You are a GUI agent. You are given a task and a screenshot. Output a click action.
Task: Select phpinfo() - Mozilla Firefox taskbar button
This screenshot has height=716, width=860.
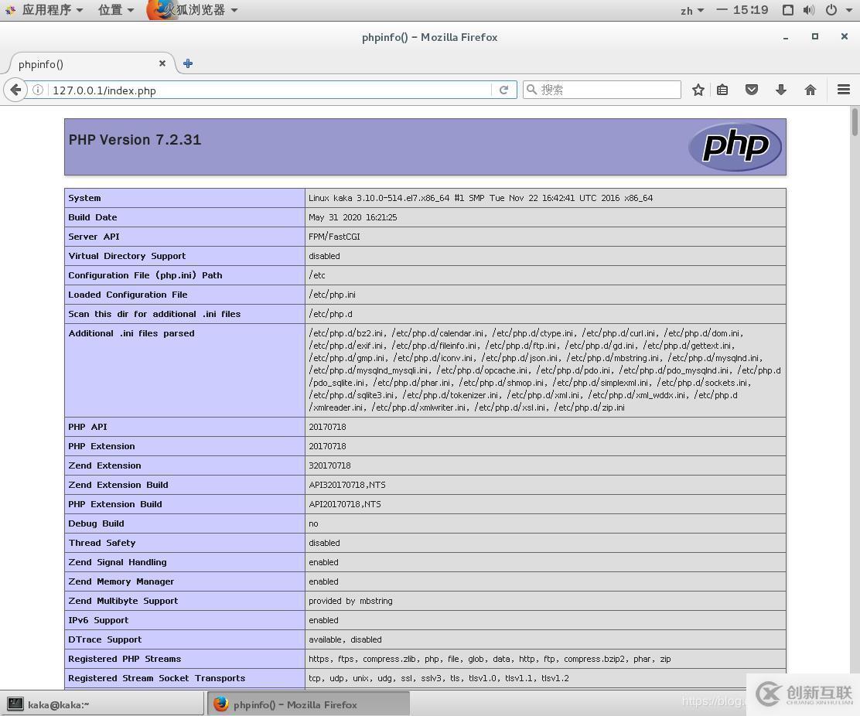coord(309,704)
